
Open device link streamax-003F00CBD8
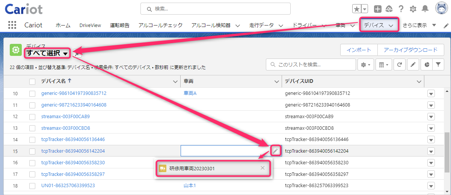pyautogui.click(x=65, y=128)
